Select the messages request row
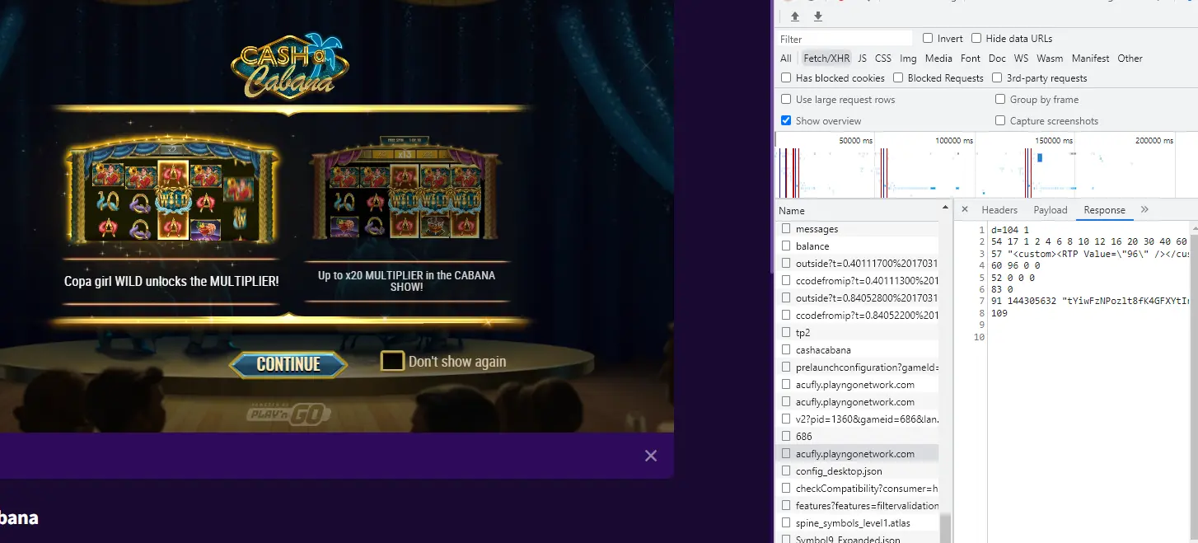 pos(858,229)
